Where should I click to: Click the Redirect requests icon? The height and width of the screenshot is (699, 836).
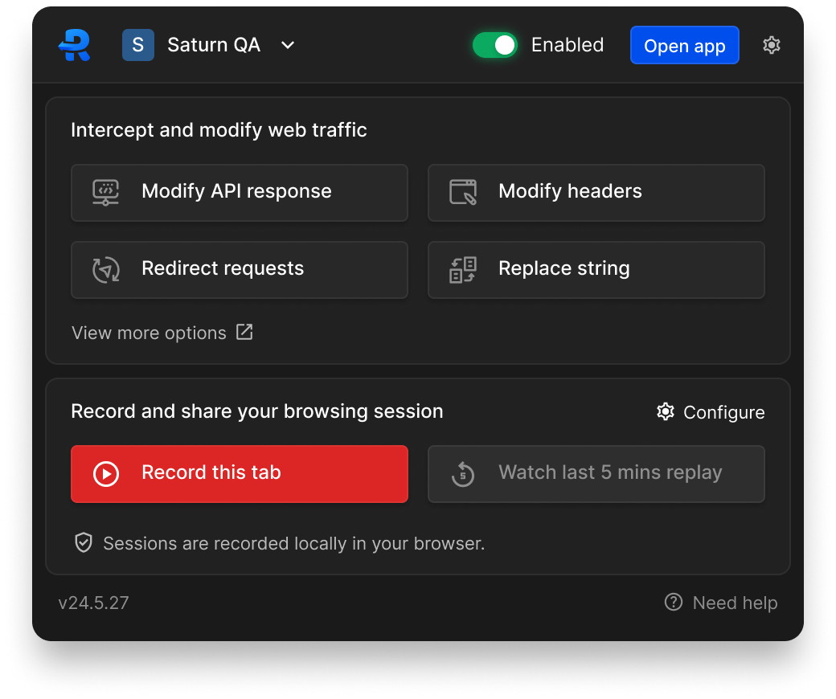pyautogui.click(x=105, y=270)
